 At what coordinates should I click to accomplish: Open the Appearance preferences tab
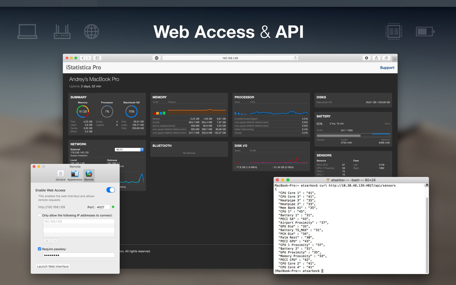pyautogui.click(x=75, y=175)
